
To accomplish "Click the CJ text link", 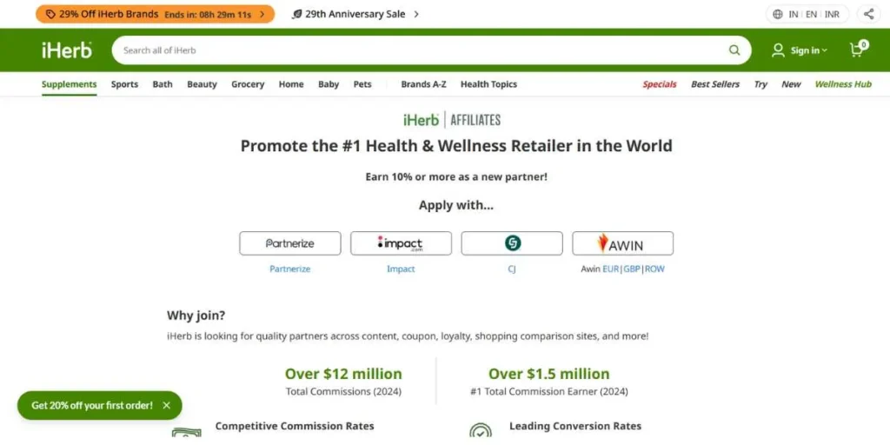I will [512, 269].
